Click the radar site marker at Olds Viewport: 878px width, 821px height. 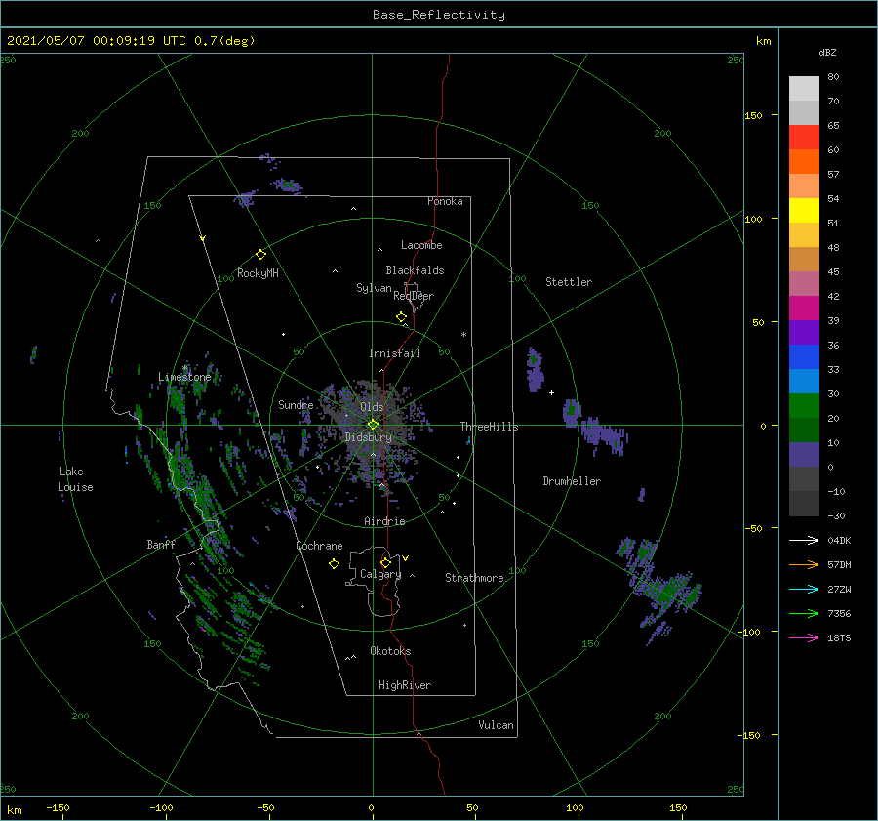pyautogui.click(x=373, y=425)
